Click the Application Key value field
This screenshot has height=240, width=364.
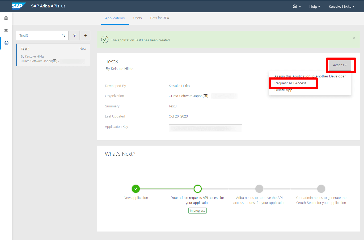pyautogui.click(x=205, y=128)
